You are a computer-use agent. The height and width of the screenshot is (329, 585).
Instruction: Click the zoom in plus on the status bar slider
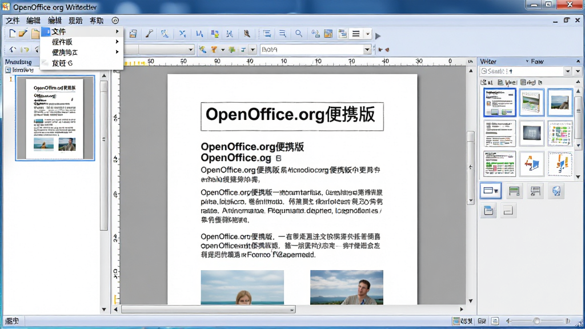click(568, 321)
